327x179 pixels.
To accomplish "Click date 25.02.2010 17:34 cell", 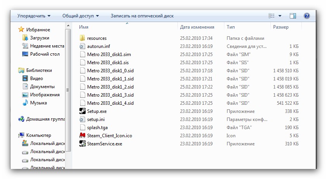I will tap(196, 38).
